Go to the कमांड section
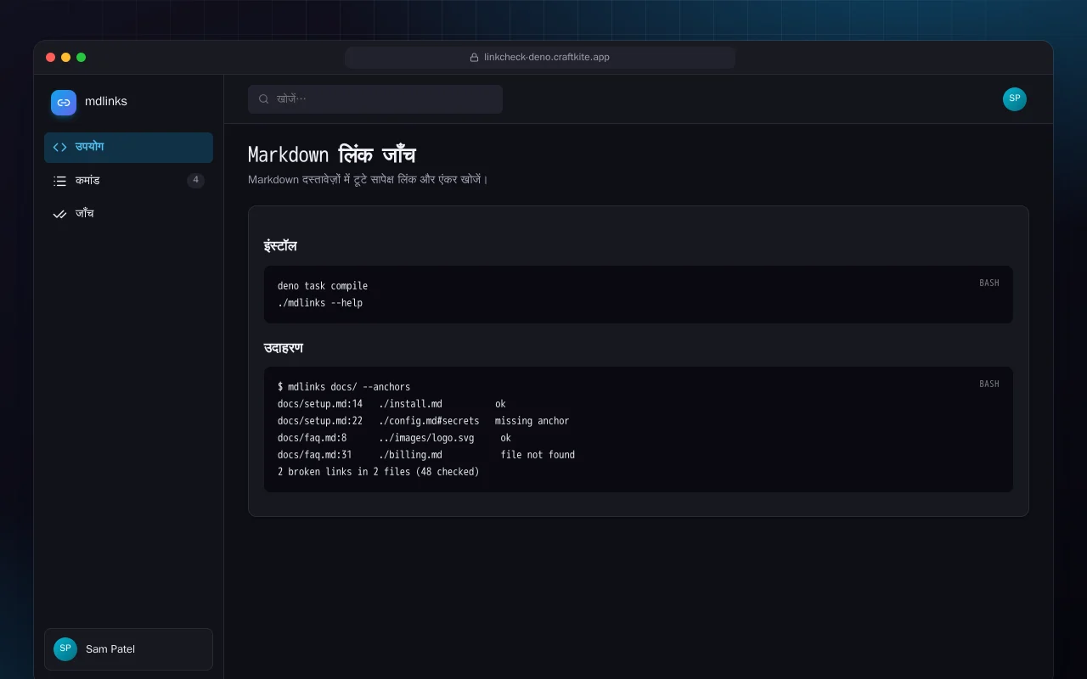Image resolution: width=1087 pixels, height=679 pixels. (x=128, y=181)
